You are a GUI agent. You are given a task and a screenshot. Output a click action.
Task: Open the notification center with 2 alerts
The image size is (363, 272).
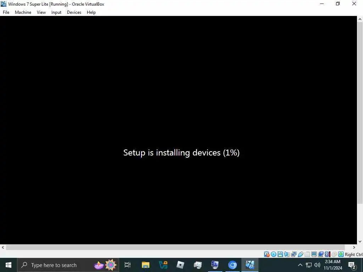[352, 265]
